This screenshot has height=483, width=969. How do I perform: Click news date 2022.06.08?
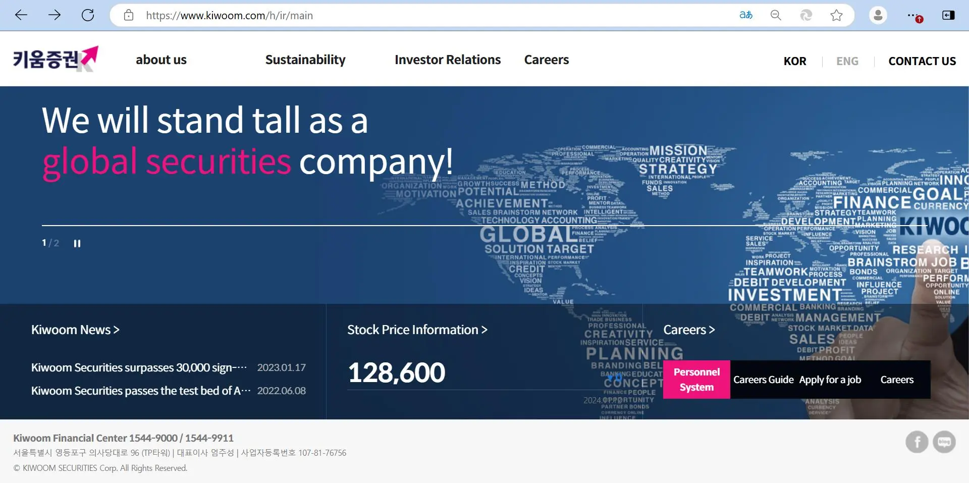tap(282, 391)
